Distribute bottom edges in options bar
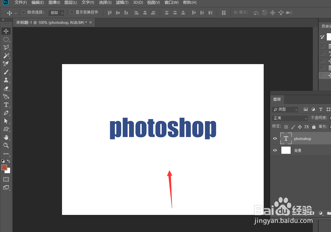This screenshot has height=232, width=331. point(183,13)
